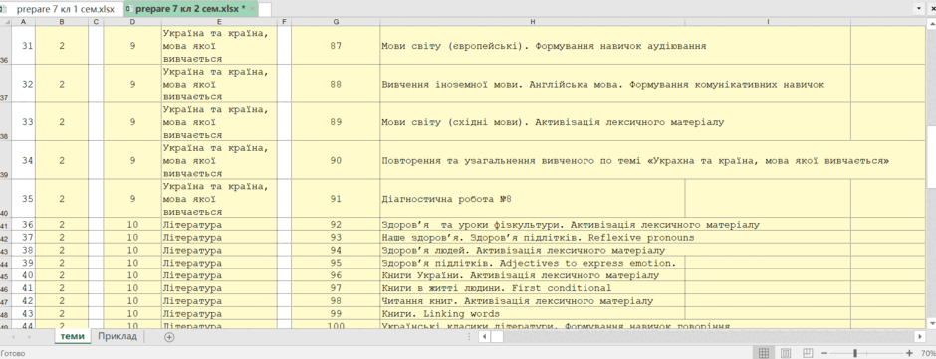Select column C header
The height and width of the screenshot is (359, 936).
tap(96, 22)
